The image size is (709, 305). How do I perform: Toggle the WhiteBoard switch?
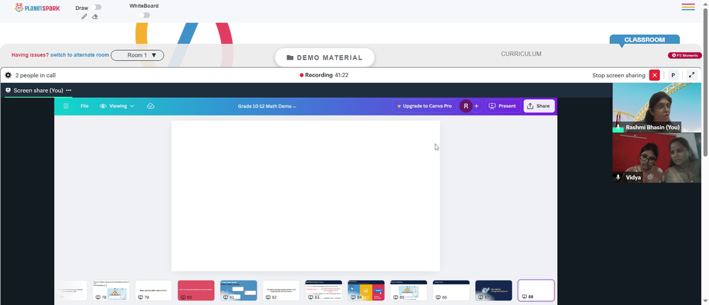[x=144, y=16]
